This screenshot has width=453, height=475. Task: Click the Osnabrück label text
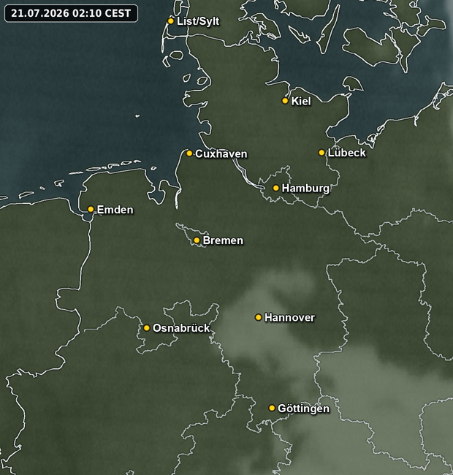point(181,328)
